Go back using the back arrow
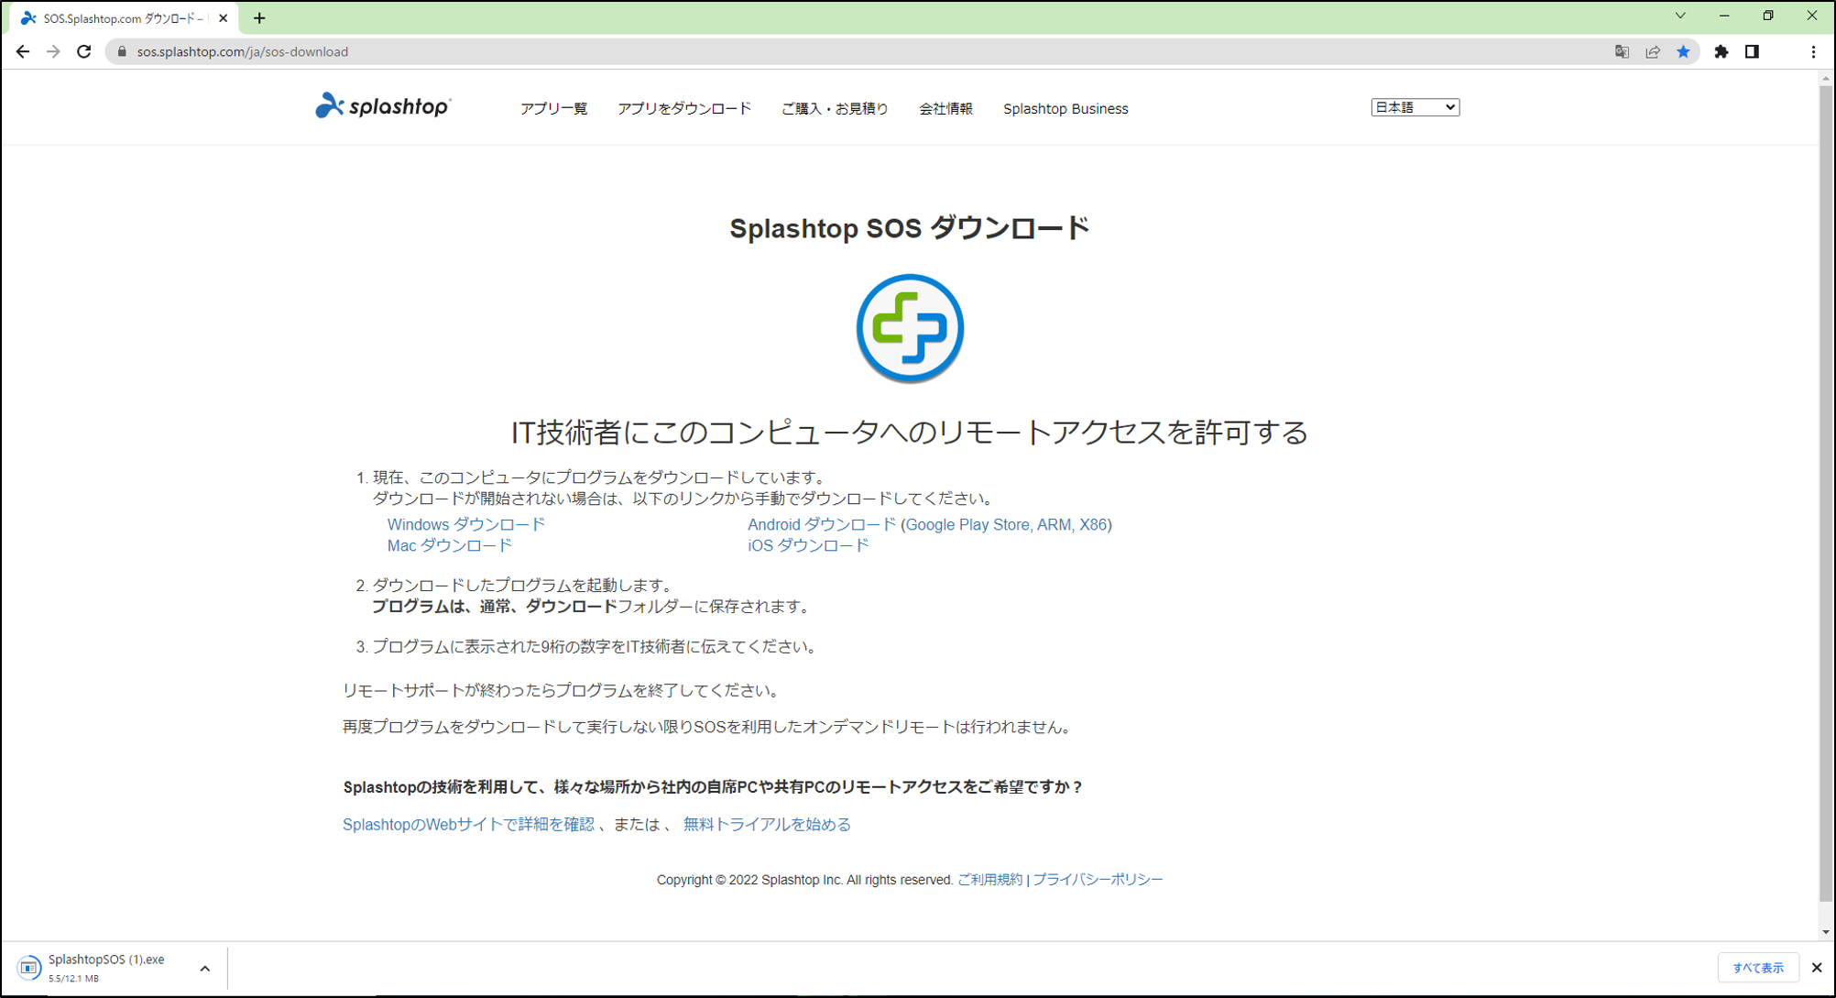Viewport: 1836px width, 998px height. 22,51
